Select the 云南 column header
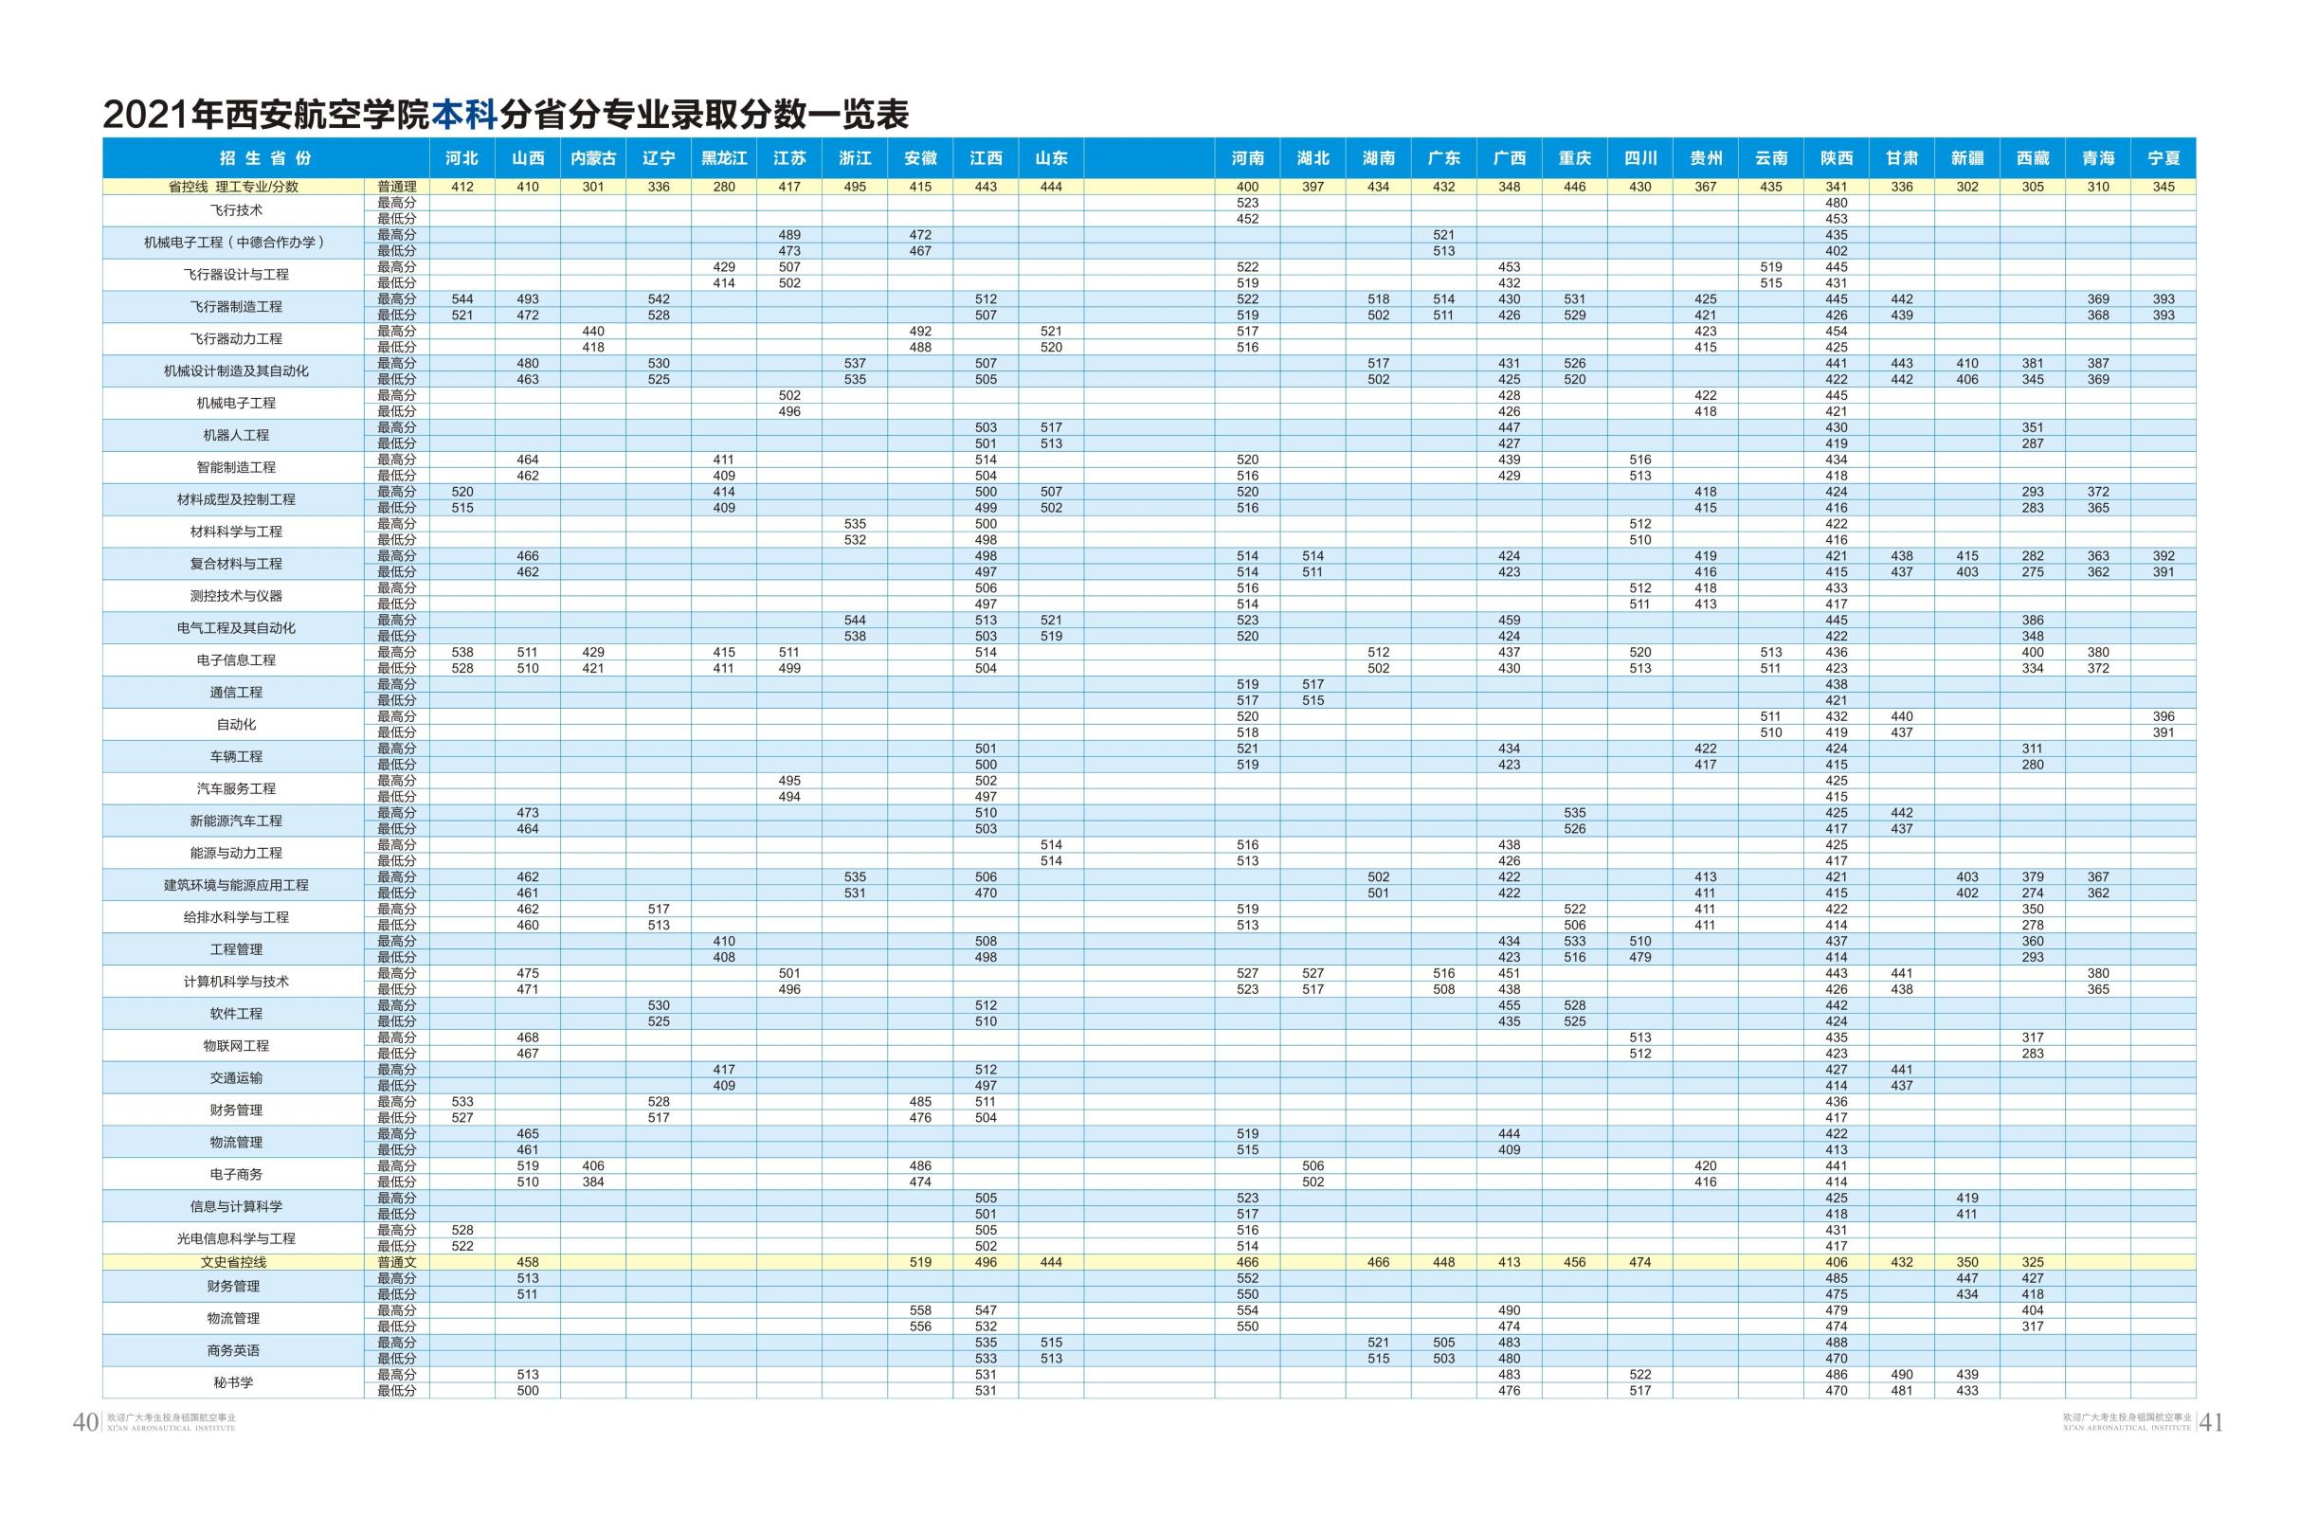Image resolution: width=2299 pixels, height=1516 pixels. tap(1771, 158)
